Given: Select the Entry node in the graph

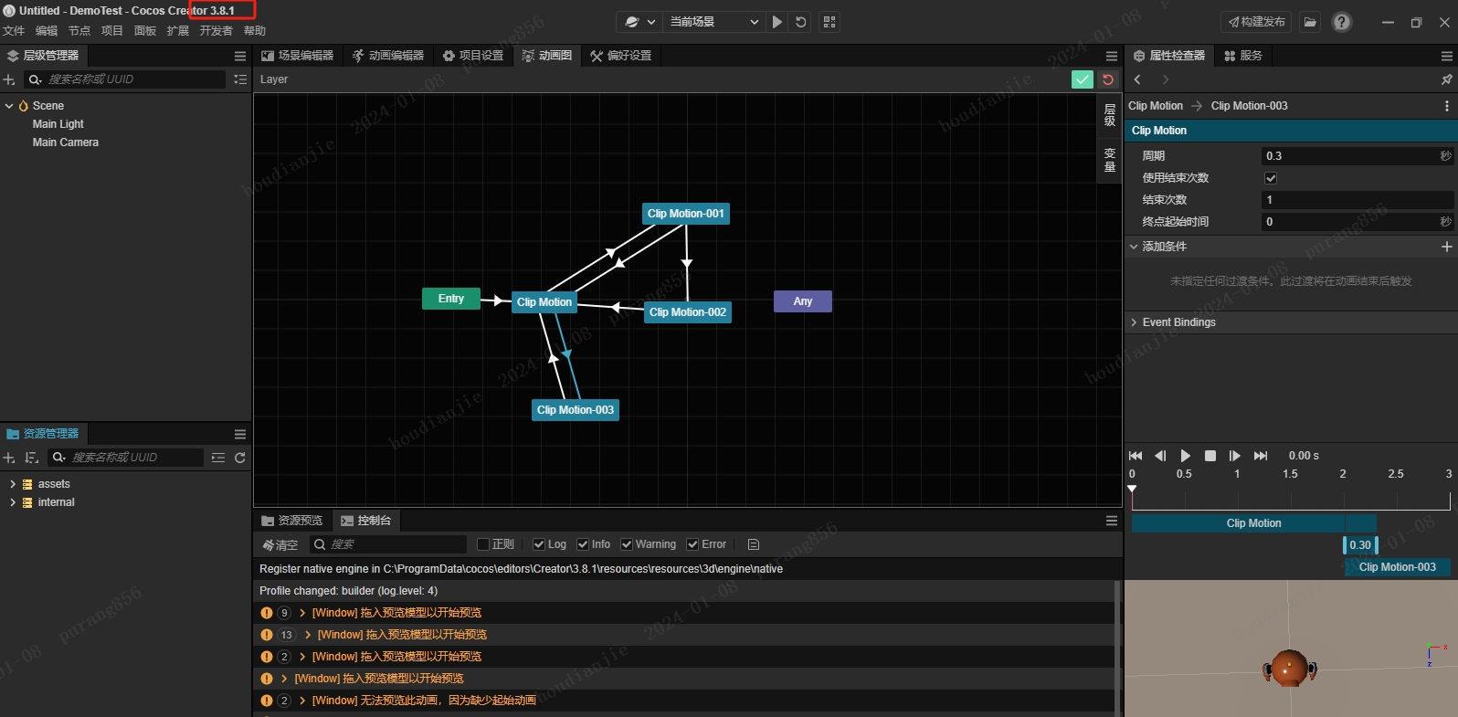Looking at the screenshot, I should (x=451, y=299).
